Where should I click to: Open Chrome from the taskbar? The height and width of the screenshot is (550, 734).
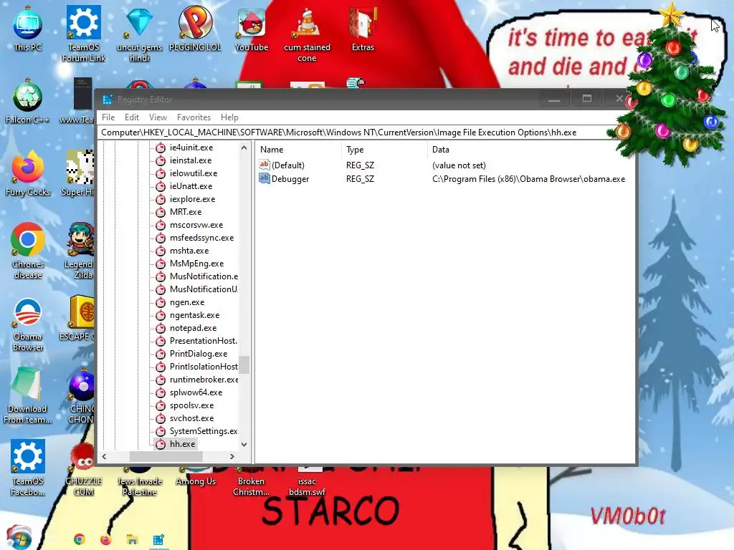point(80,539)
